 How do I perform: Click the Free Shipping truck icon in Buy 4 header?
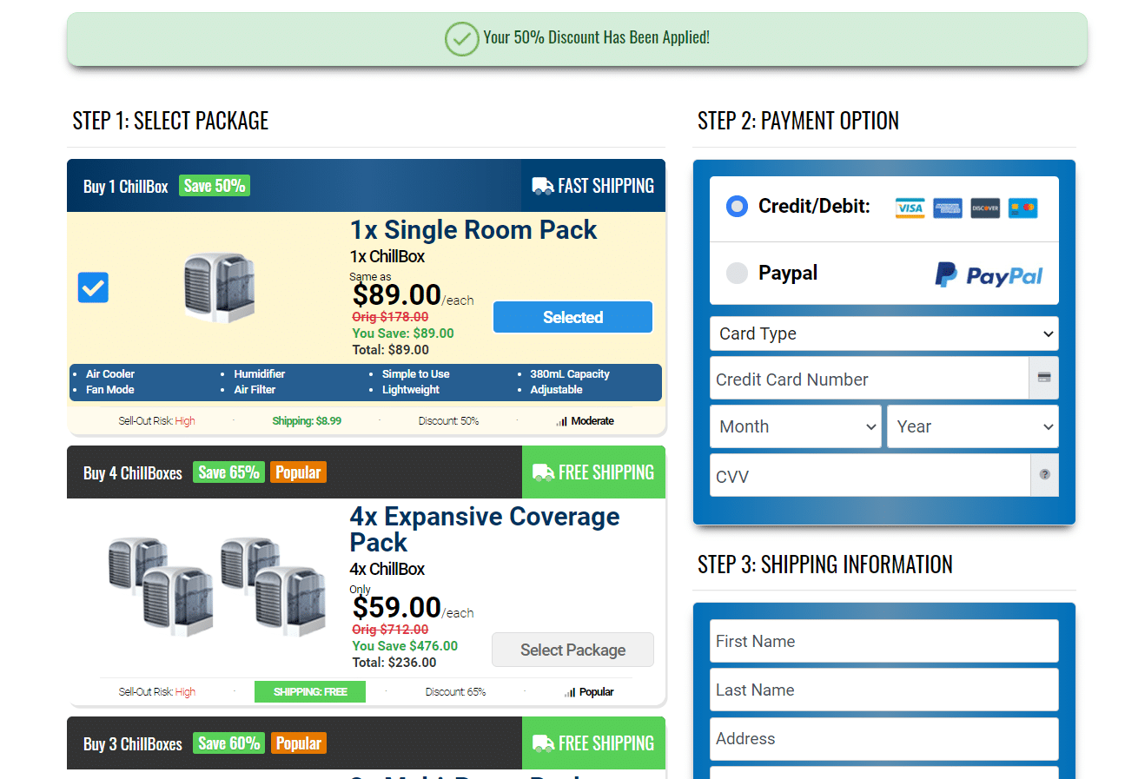pyautogui.click(x=544, y=472)
